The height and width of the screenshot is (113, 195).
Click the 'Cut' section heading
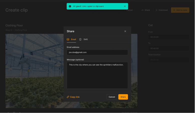point(150,25)
